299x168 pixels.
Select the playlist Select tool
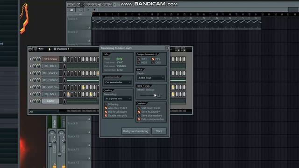[102, 5]
